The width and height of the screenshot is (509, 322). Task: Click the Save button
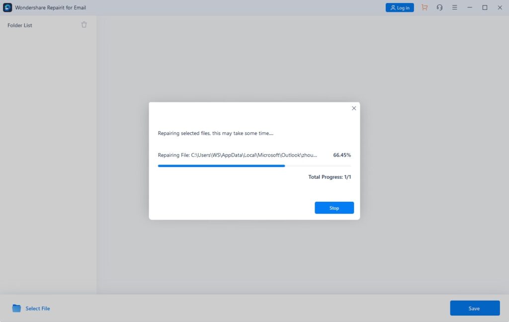[475, 308]
